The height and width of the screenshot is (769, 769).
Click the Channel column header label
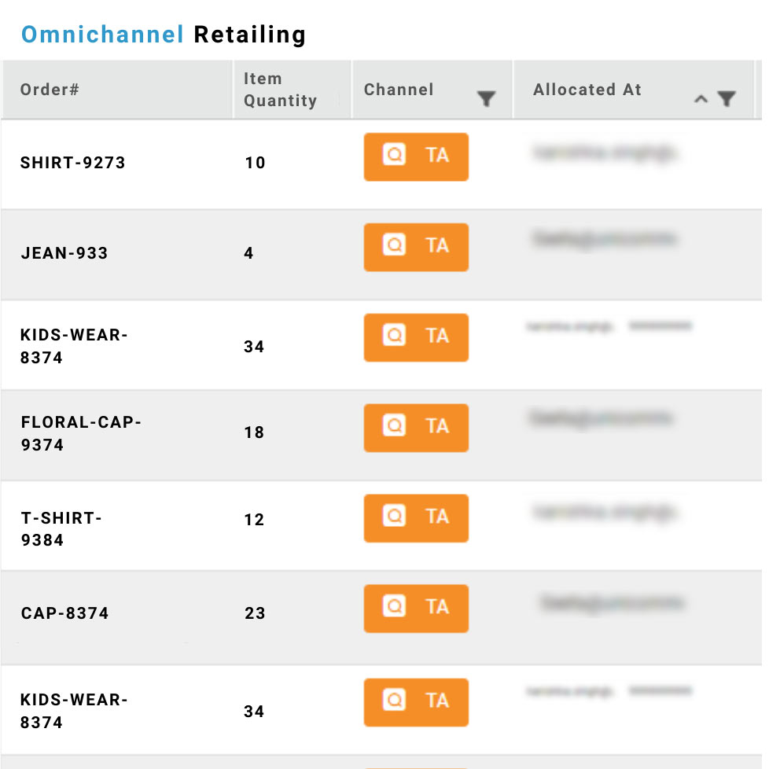[399, 90]
